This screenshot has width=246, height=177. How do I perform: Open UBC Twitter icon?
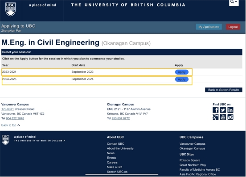(223, 110)
